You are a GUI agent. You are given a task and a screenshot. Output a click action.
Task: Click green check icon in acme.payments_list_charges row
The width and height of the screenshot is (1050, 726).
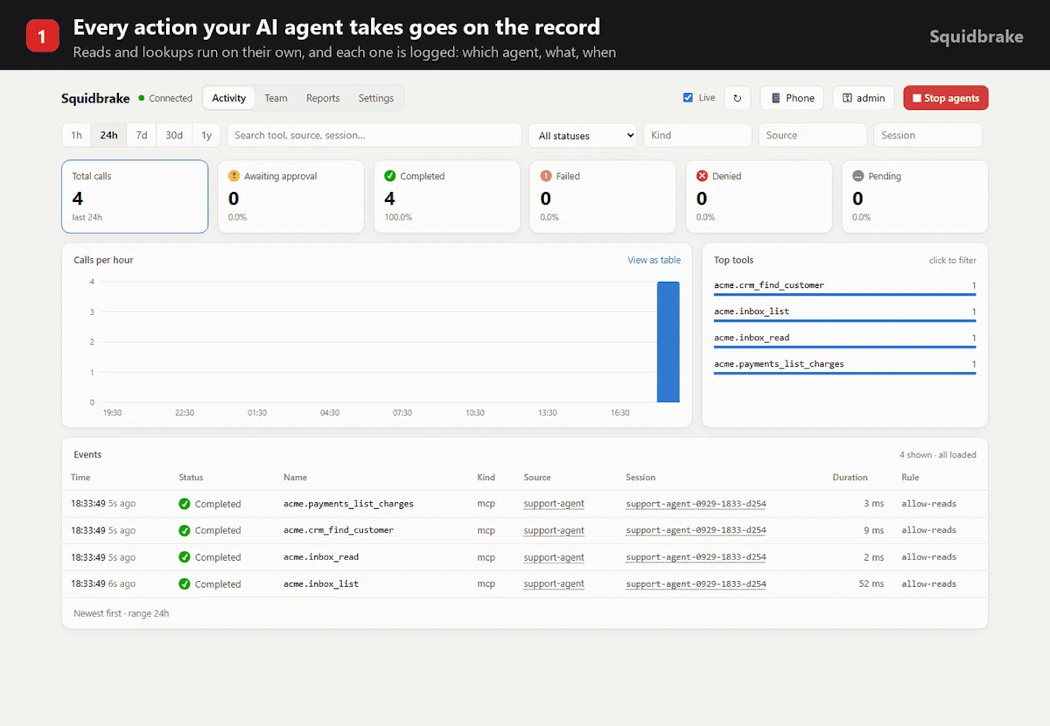coord(184,504)
